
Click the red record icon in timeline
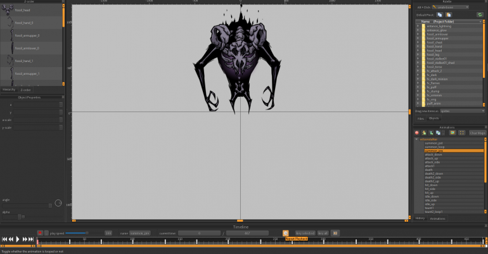coord(40,233)
